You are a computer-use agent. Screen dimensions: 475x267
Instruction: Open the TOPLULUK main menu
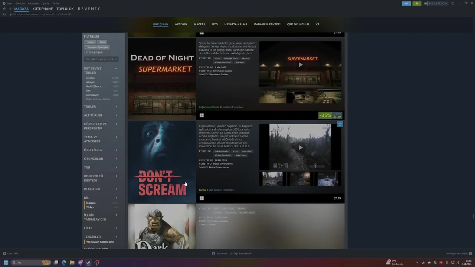point(65,9)
